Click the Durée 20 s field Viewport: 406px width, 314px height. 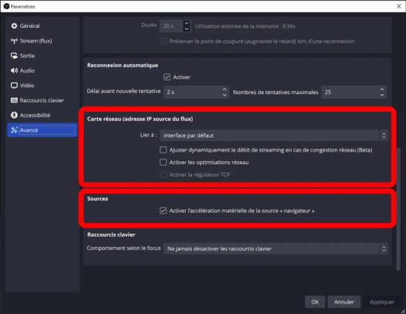tap(175, 26)
